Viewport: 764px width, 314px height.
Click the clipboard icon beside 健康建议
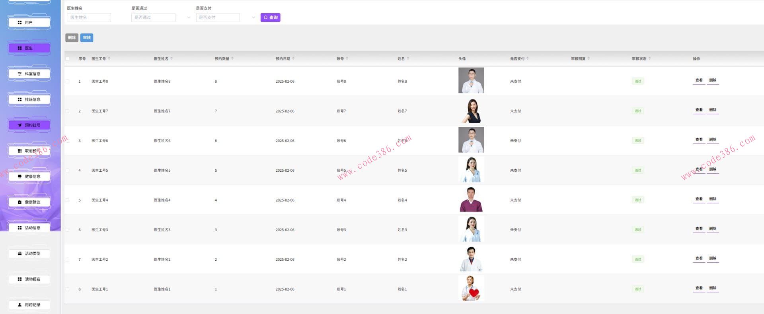19,202
